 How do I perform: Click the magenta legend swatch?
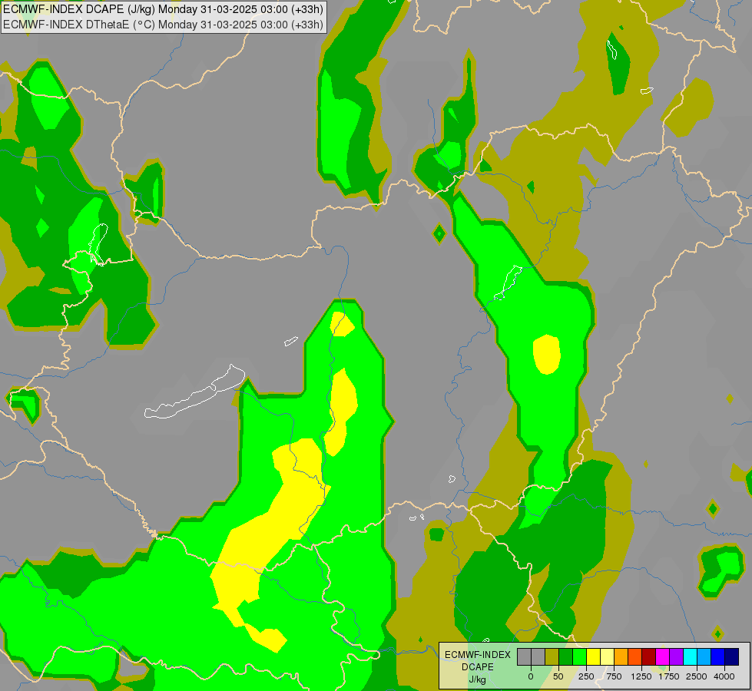pyautogui.click(x=662, y=656)
